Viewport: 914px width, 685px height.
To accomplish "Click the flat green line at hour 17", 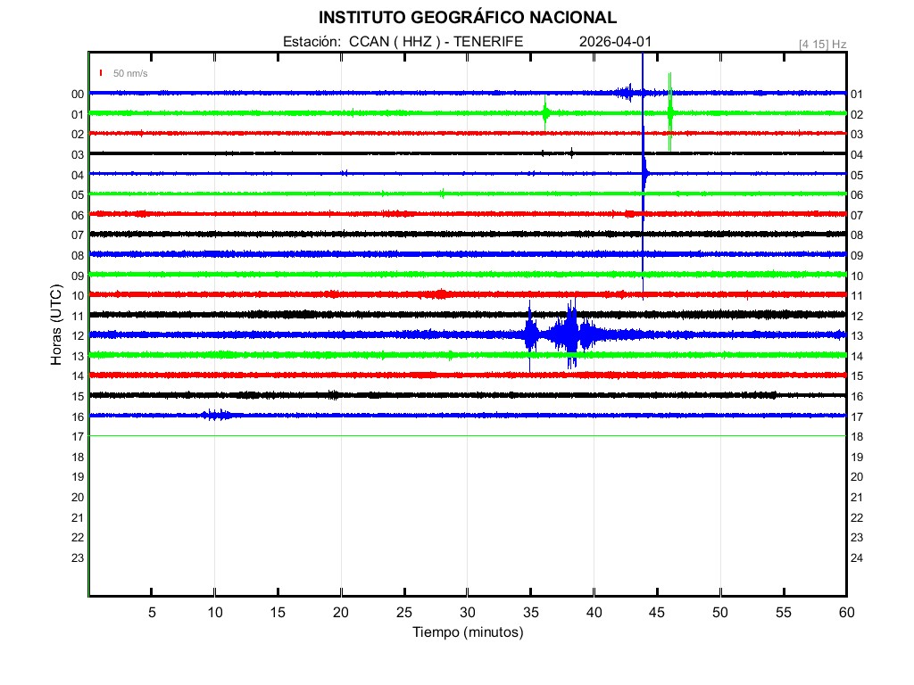I will (x=464, y=435).
